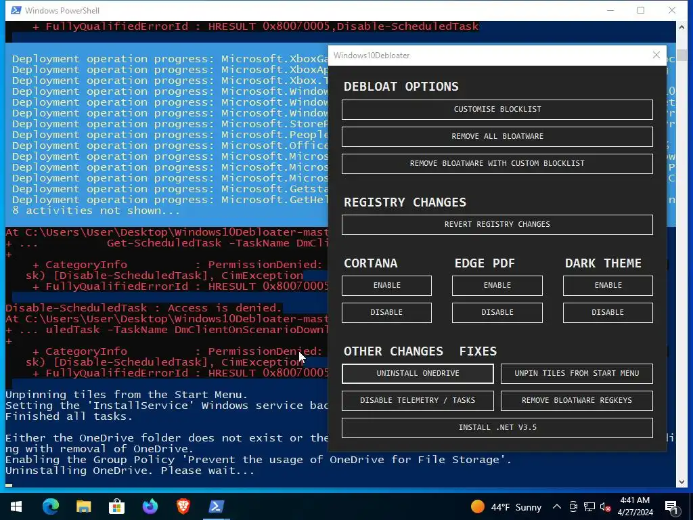Click 'Unpinning tiles from the Start Menu.' line
Image resolution: width=693 pixels, height=520 pixels.
pyautogui.click(x=127, y=395)
